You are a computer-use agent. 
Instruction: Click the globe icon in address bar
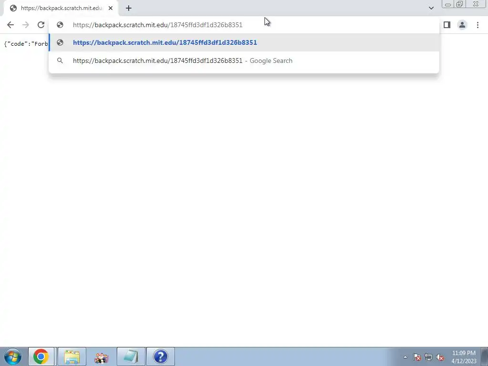coord(60,25)
